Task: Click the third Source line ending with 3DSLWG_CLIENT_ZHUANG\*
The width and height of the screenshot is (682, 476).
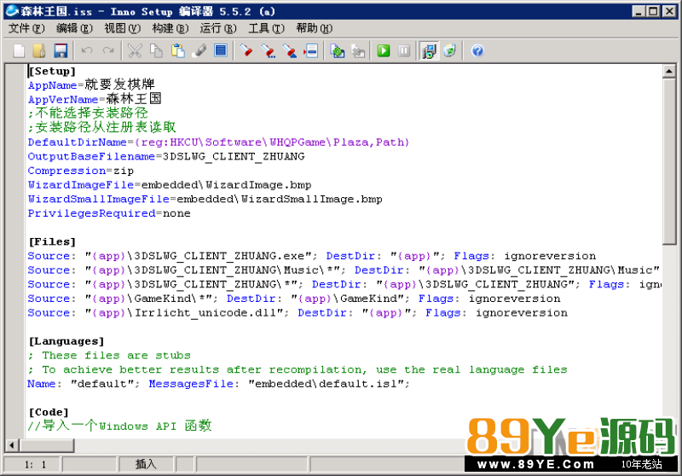Action: [x=344, y=284]
